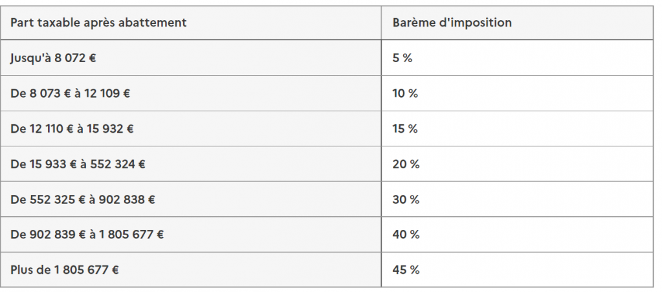Click the 40 % rate cell
This screenshot has height=292, width=662.
517,234
